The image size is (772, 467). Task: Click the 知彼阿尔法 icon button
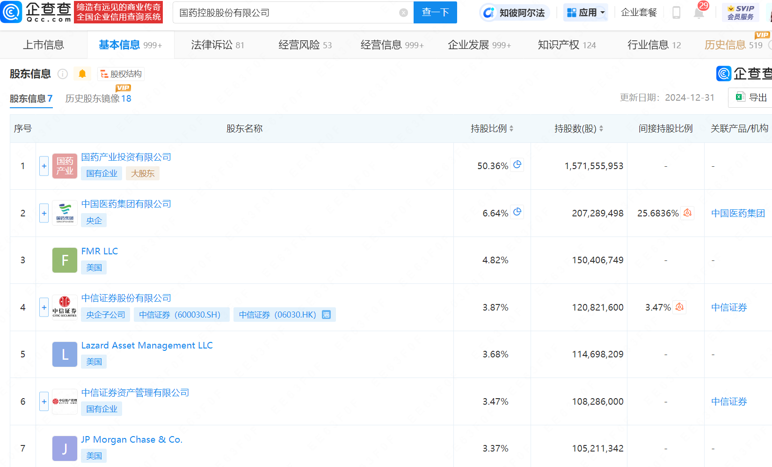[x=514, y=13]
